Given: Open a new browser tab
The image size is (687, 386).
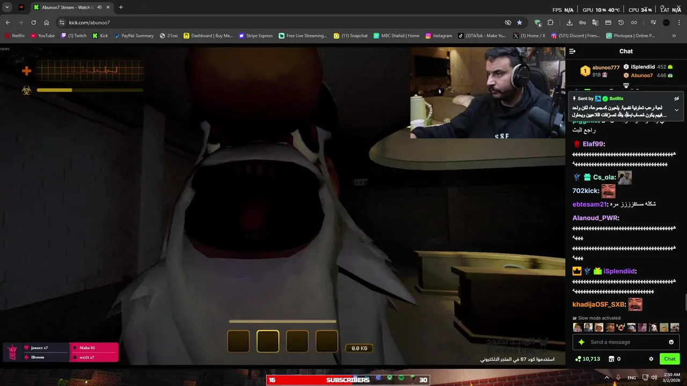Looking at the screenshot, I should click(121, 8).
